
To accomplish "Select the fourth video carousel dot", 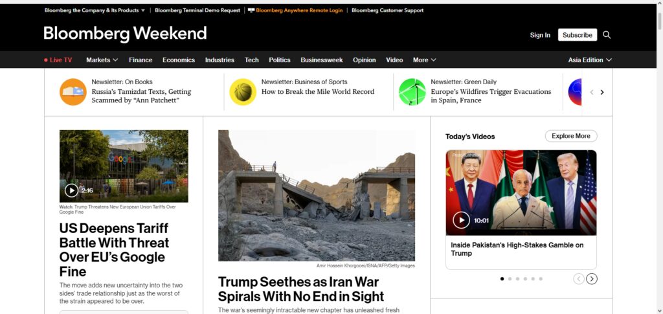I will pos(525,279).
